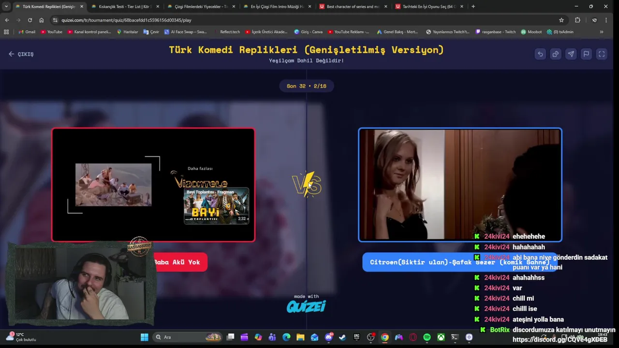Open Haritalar bookmark
Screen dimensions: 619x348
pos(127,32)
